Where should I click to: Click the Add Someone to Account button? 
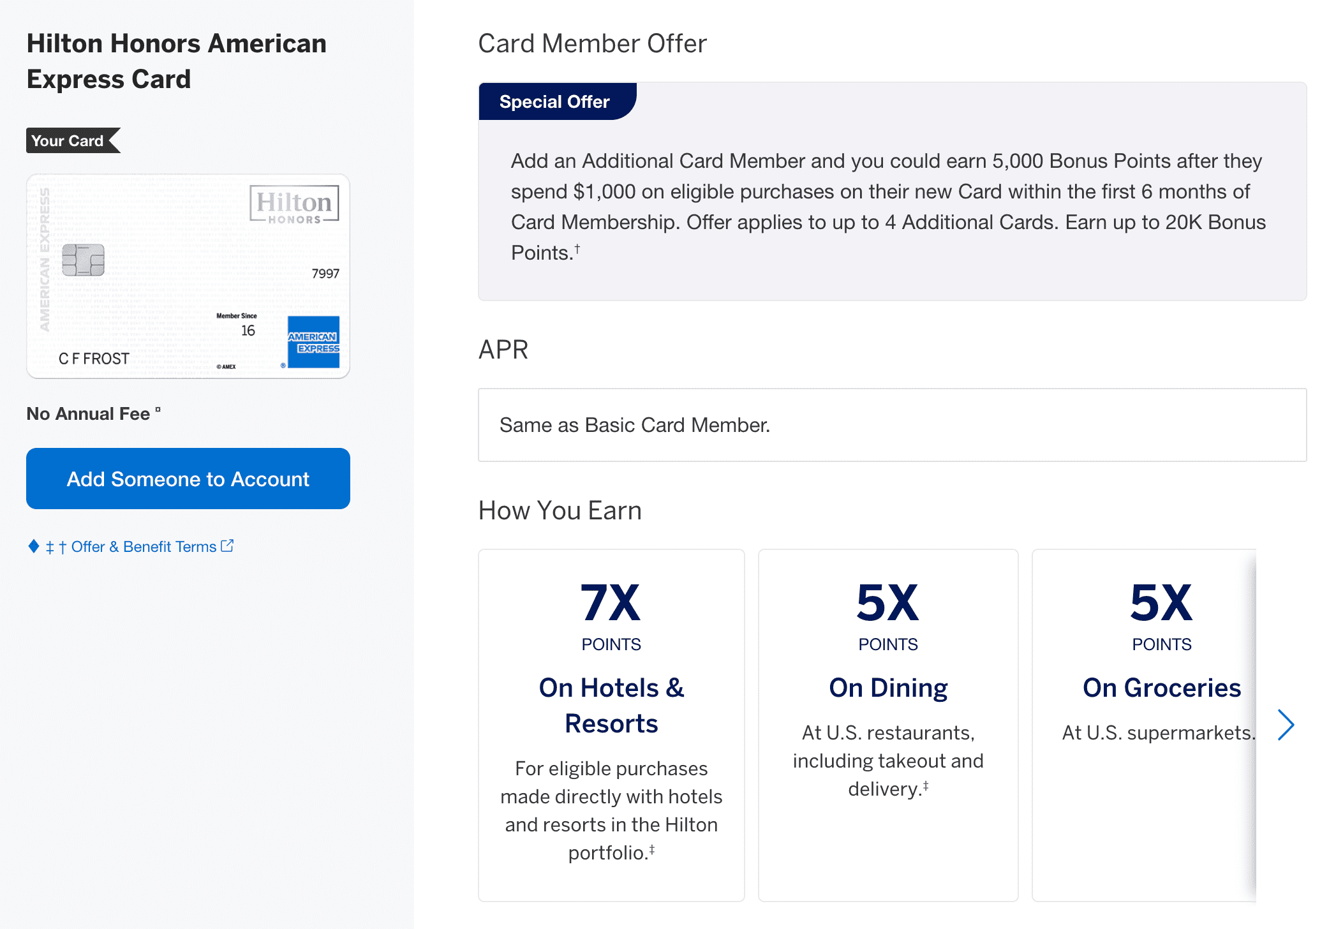188,479
